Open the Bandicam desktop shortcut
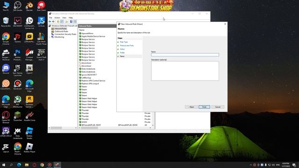 tap(18, 85)
